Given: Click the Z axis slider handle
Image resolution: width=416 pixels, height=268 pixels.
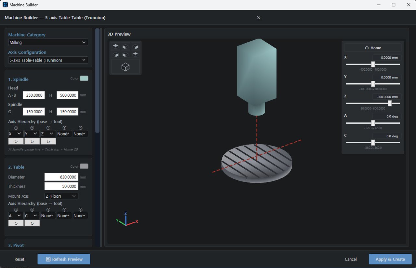Looking at the screenshot, I should (390, 103).
